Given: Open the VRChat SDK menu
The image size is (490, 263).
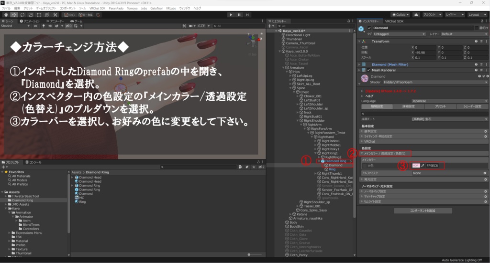Looking at the screenshot, I should pyautogui.click(x=97, y=8).
